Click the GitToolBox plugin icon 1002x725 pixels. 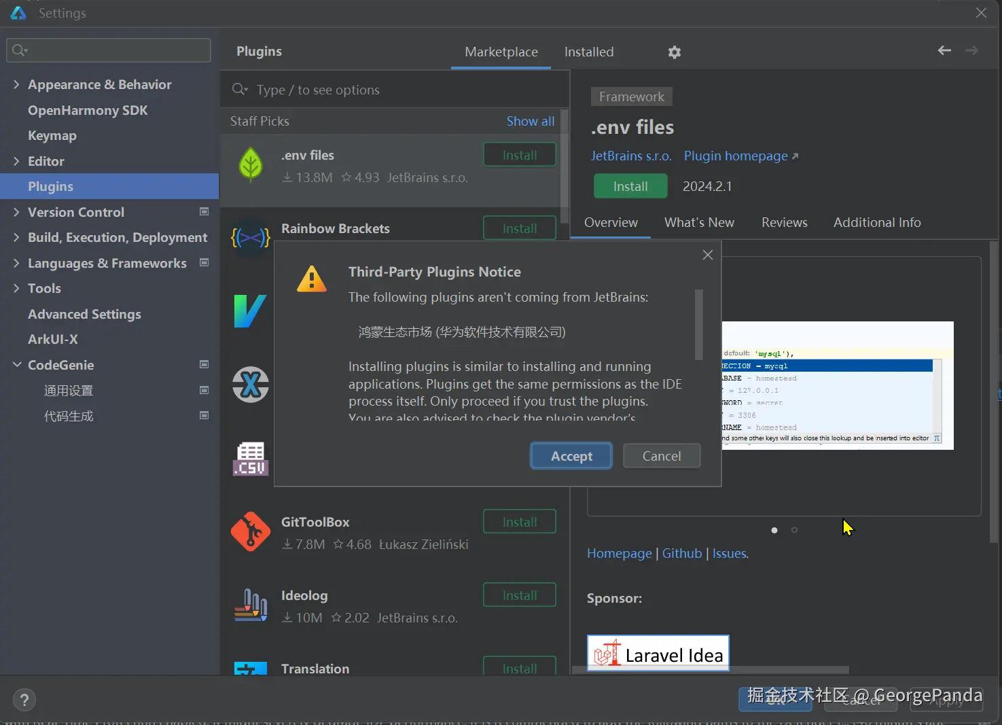251,531
